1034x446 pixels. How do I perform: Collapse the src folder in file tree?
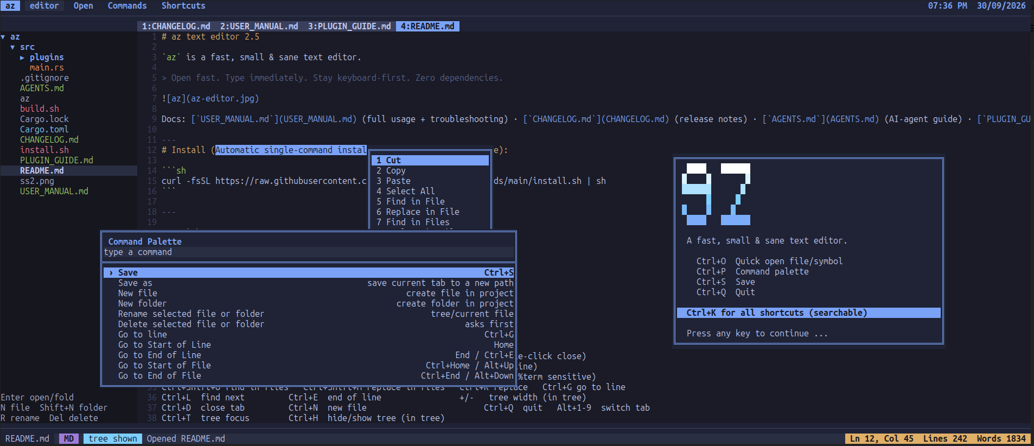[12, 47]
